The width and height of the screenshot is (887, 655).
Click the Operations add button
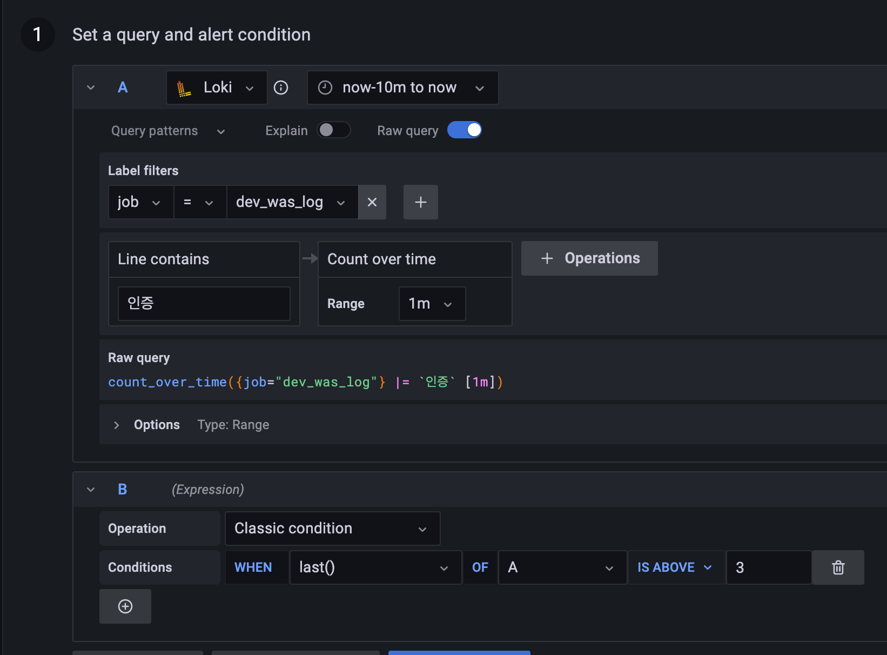click(x=589, y=258)
